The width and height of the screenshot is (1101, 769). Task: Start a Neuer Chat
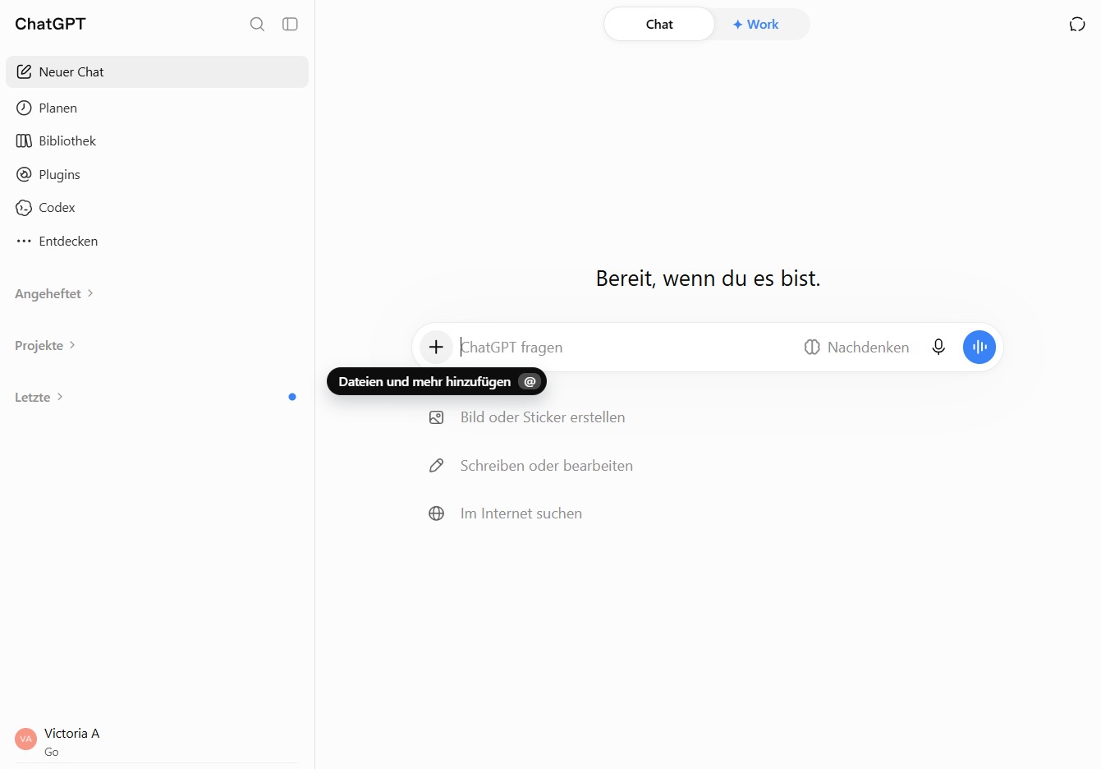157,71
